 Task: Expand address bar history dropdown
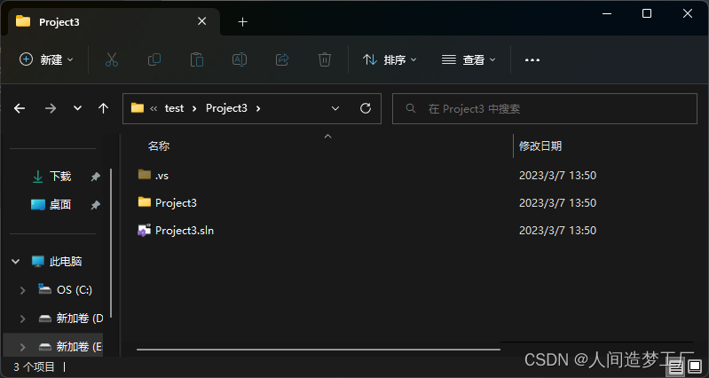click(335, 108)
